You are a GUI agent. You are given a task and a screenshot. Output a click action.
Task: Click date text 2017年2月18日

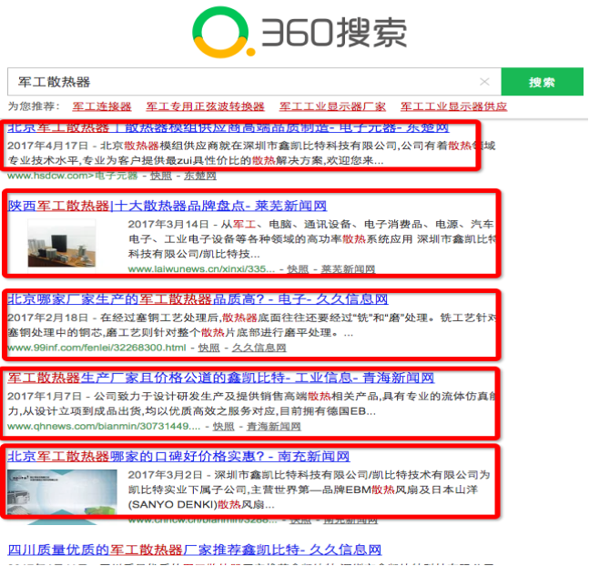pos(47,318)
